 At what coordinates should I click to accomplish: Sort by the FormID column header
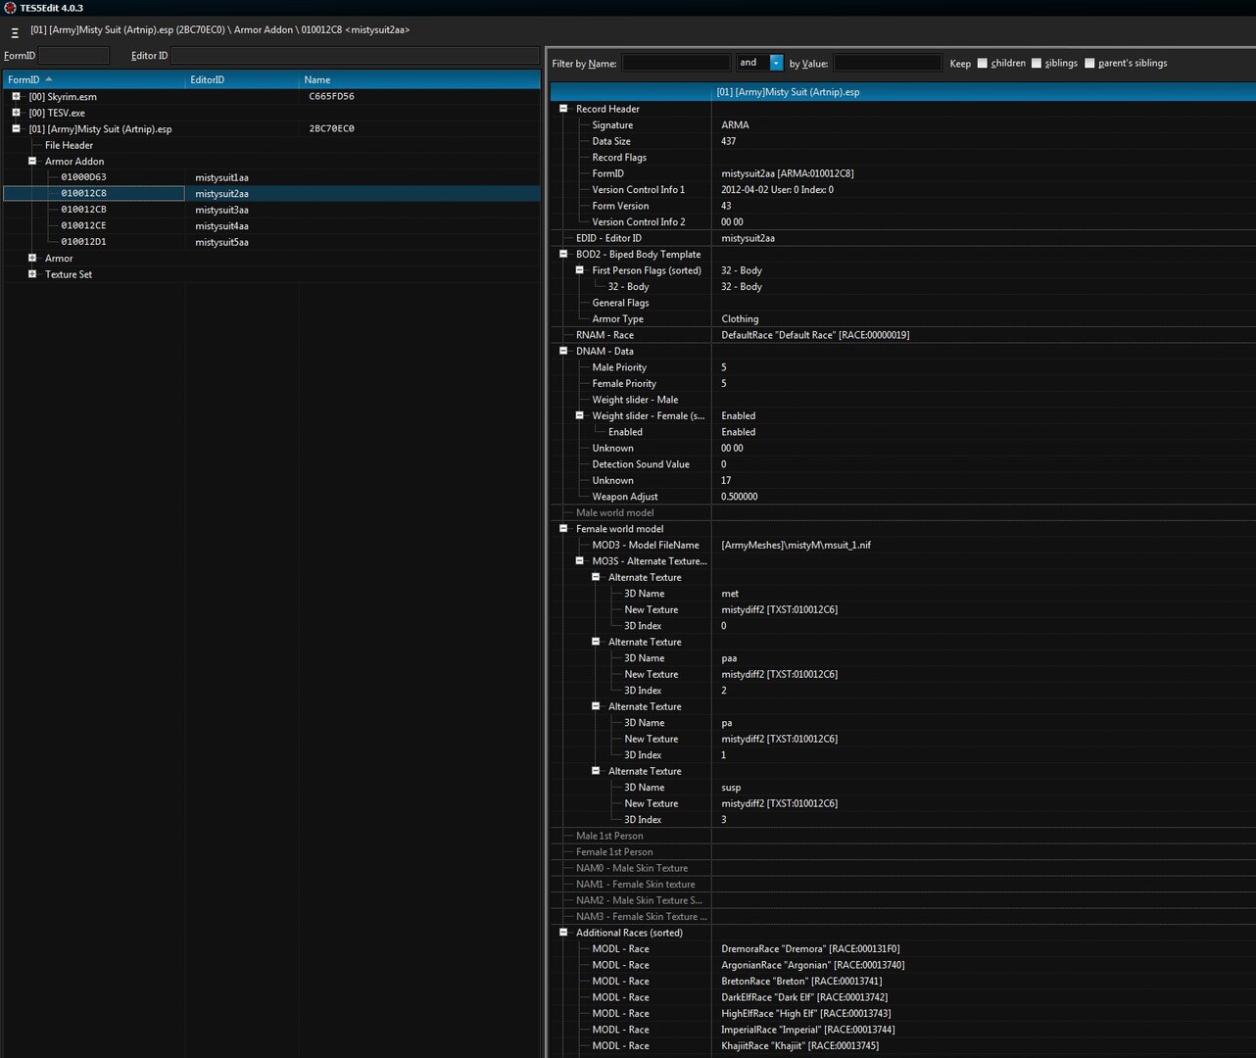(x=94, y=79)
